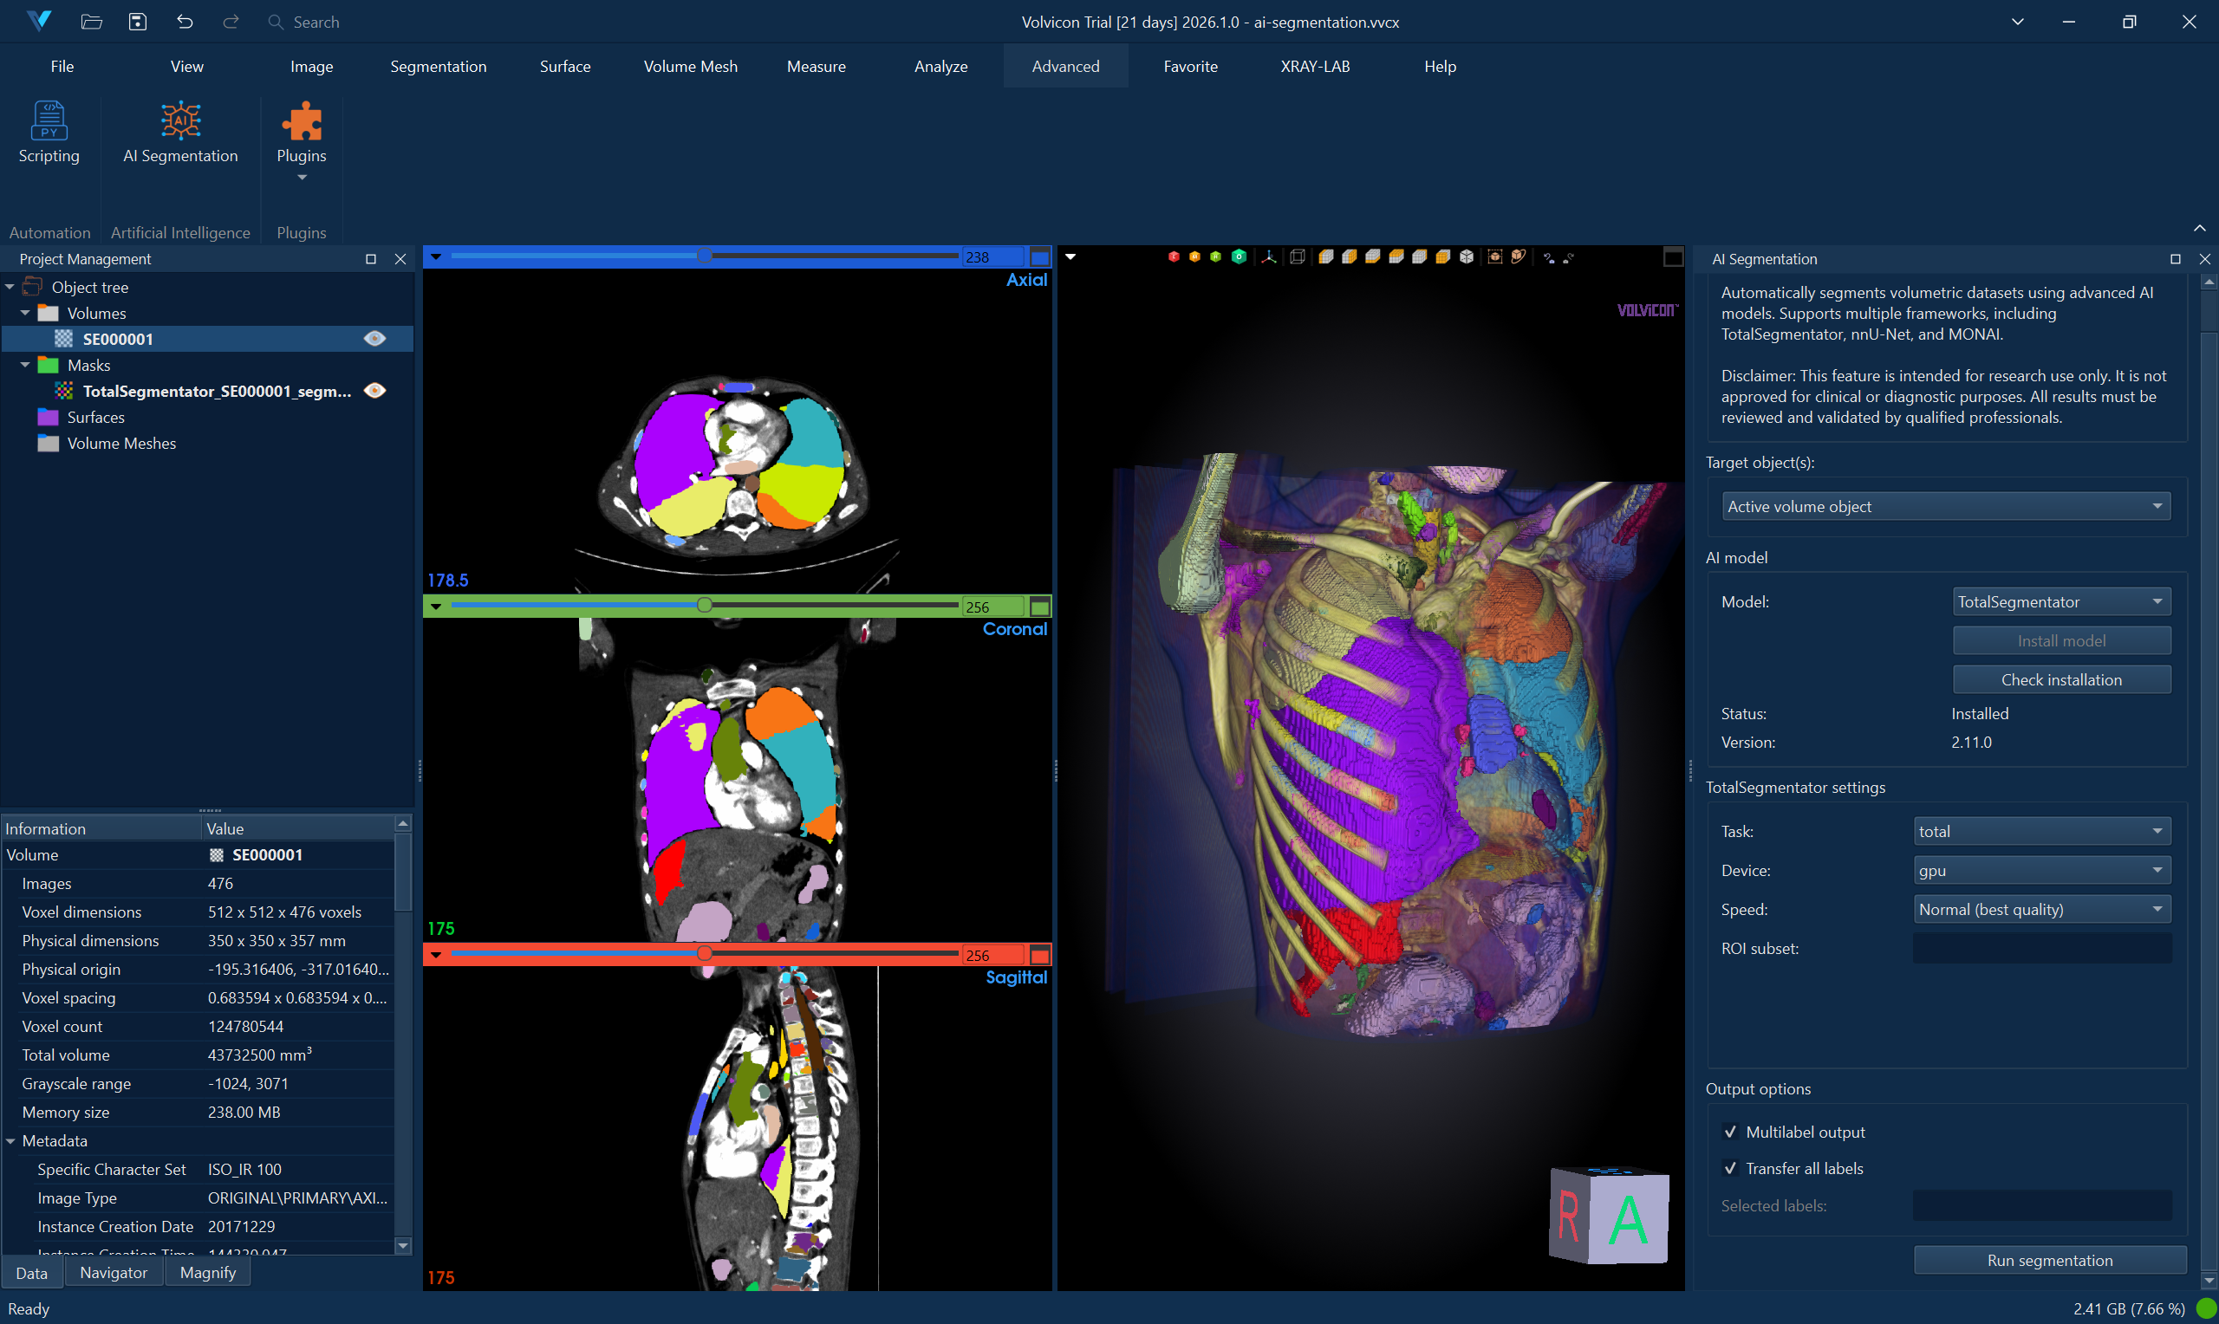Click the ROI subset input field
The width and height of the screenshot is (2219, 1324).
(x=2042, y=949)
